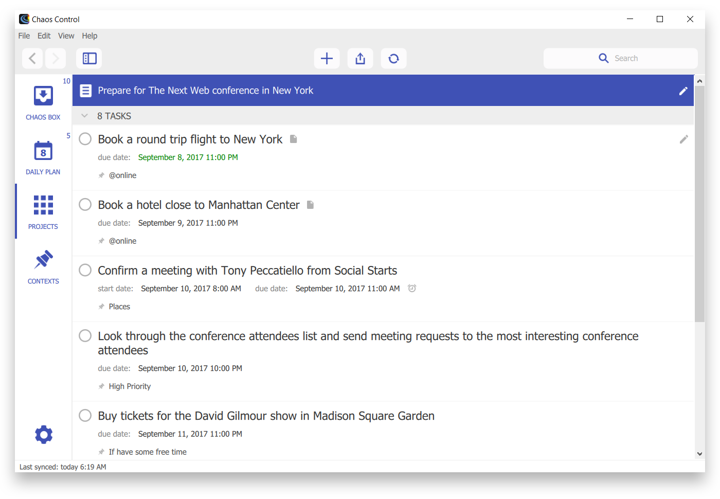This screenshot has width=720, height=499.
Task: Navigate back with the left arrow button
Action: (32, 59)
